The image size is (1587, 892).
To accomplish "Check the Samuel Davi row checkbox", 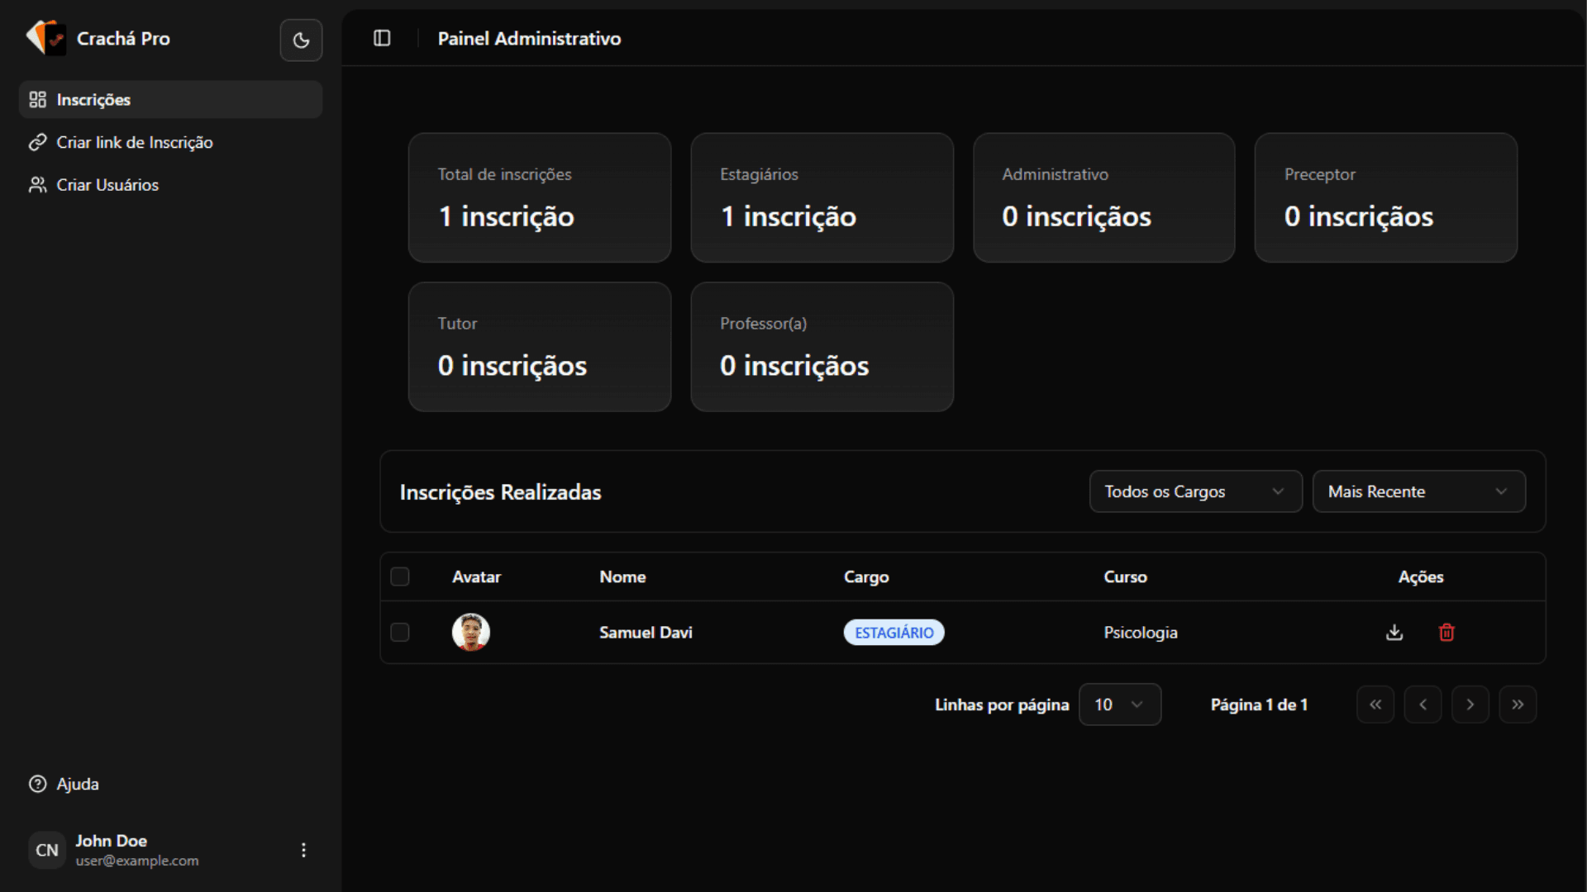I will [400, 633].
